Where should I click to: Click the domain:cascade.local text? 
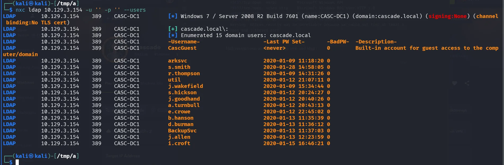[387, 16]
